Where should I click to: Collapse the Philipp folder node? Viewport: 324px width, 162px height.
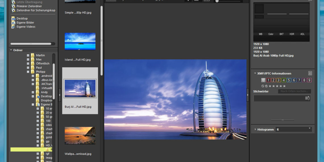pos(28,72)
